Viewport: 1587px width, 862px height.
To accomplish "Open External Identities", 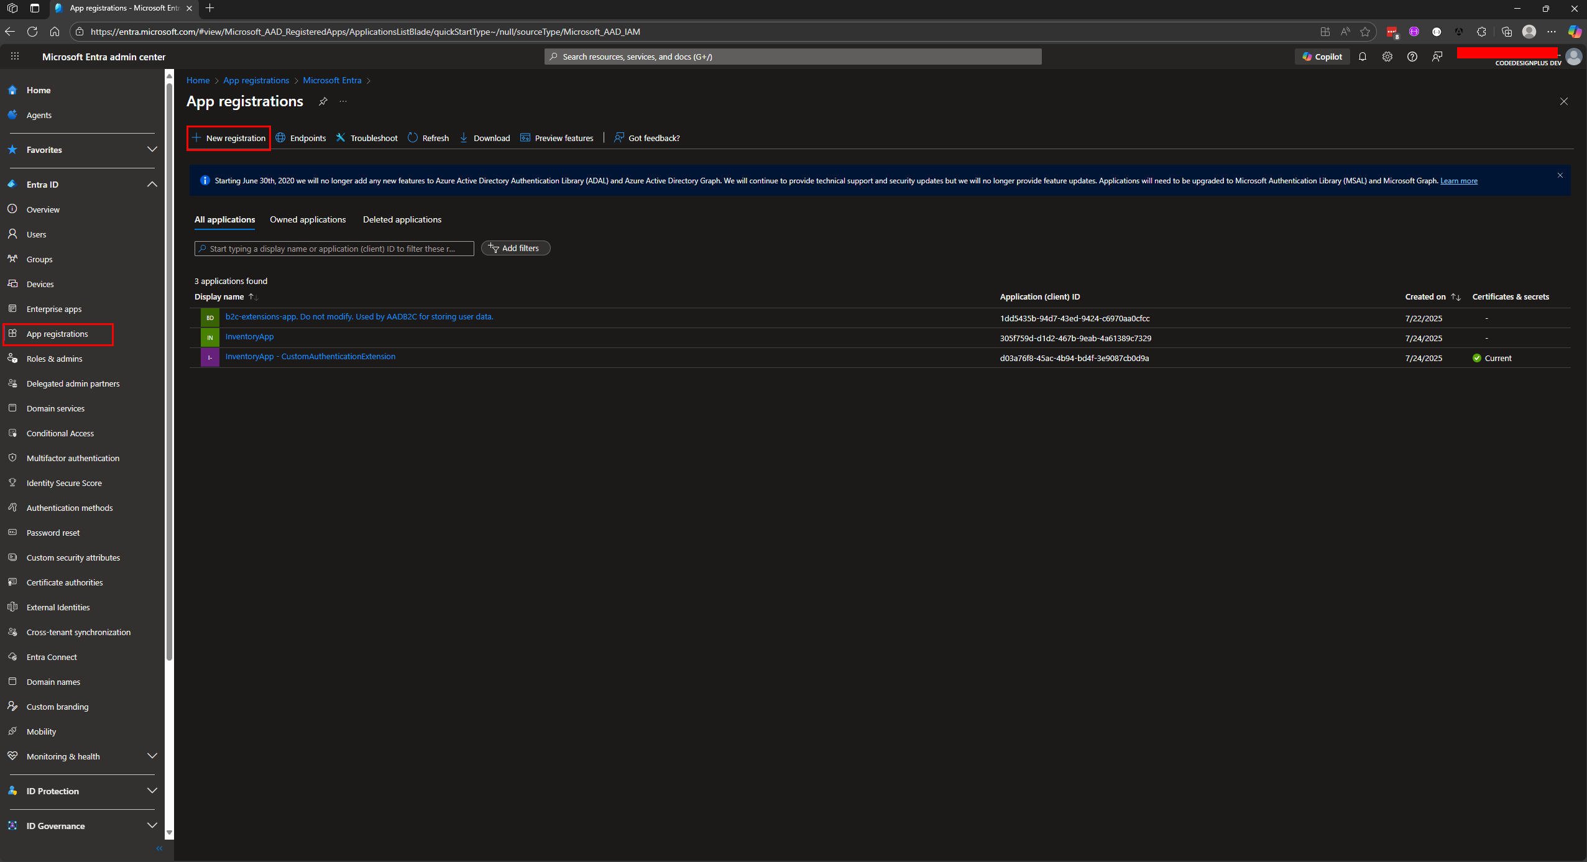I will click(58, 607).
